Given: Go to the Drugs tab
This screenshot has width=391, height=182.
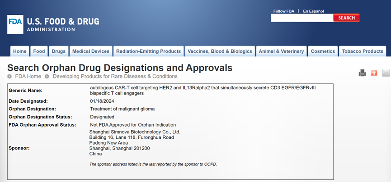Looking at the screenshot, I should [59, 51].
